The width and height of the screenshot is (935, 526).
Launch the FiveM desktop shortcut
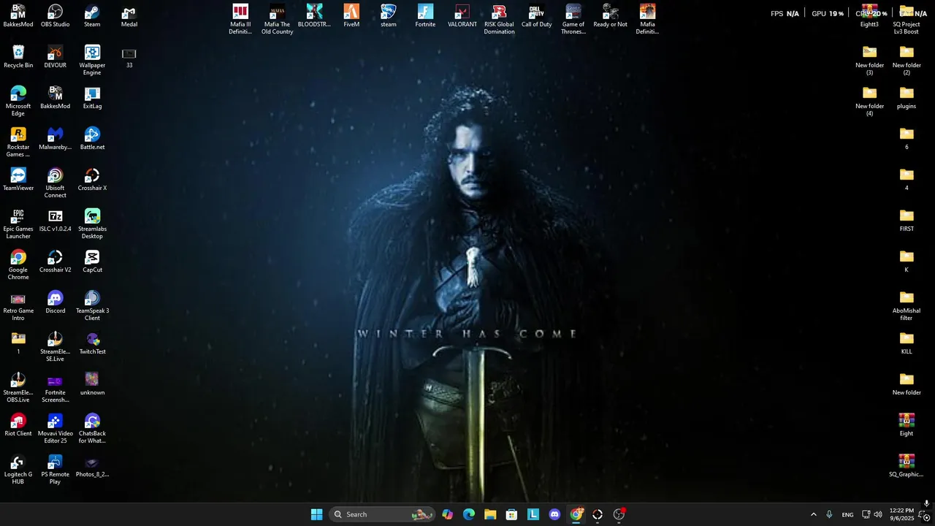tap(351, 16)
